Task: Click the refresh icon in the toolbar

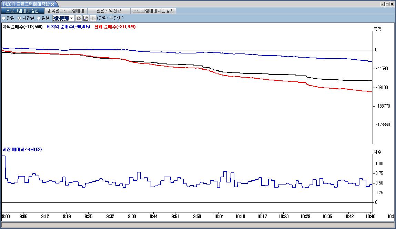Action: [x=79, y=18]
